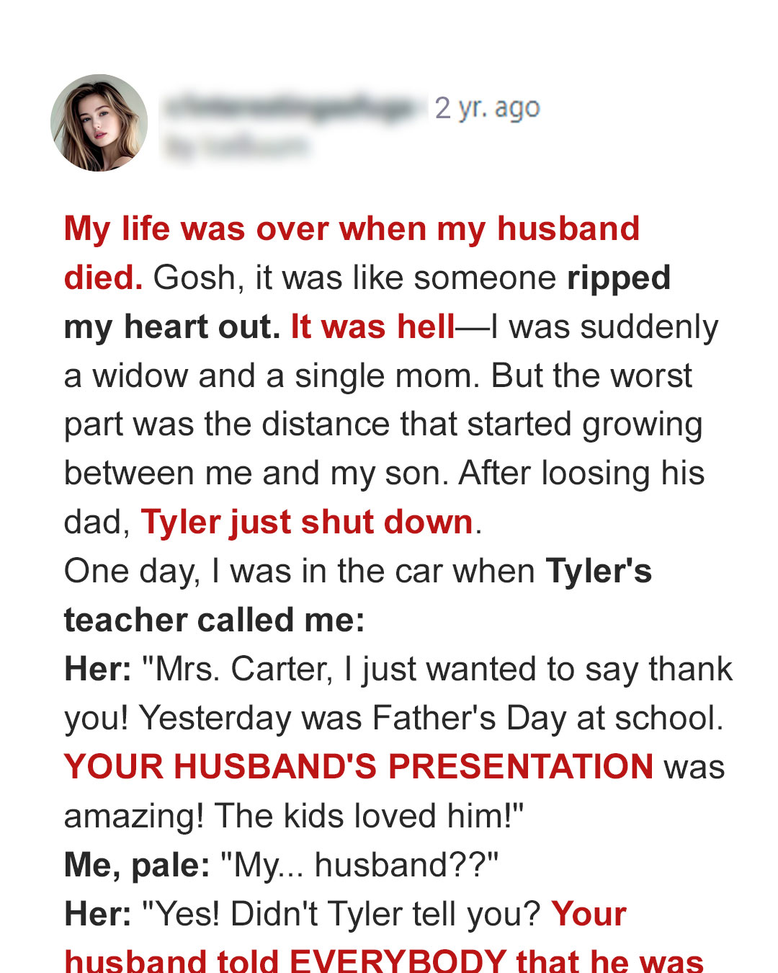The height and width of the screenshot is (973, 778).
Task: Click the first bold 'Her:' speaker label
Action: click(98, 669)
